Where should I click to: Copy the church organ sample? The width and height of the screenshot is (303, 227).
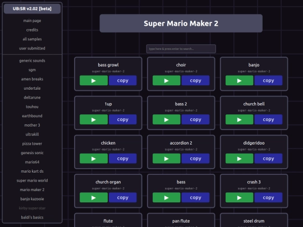(123, 197)
